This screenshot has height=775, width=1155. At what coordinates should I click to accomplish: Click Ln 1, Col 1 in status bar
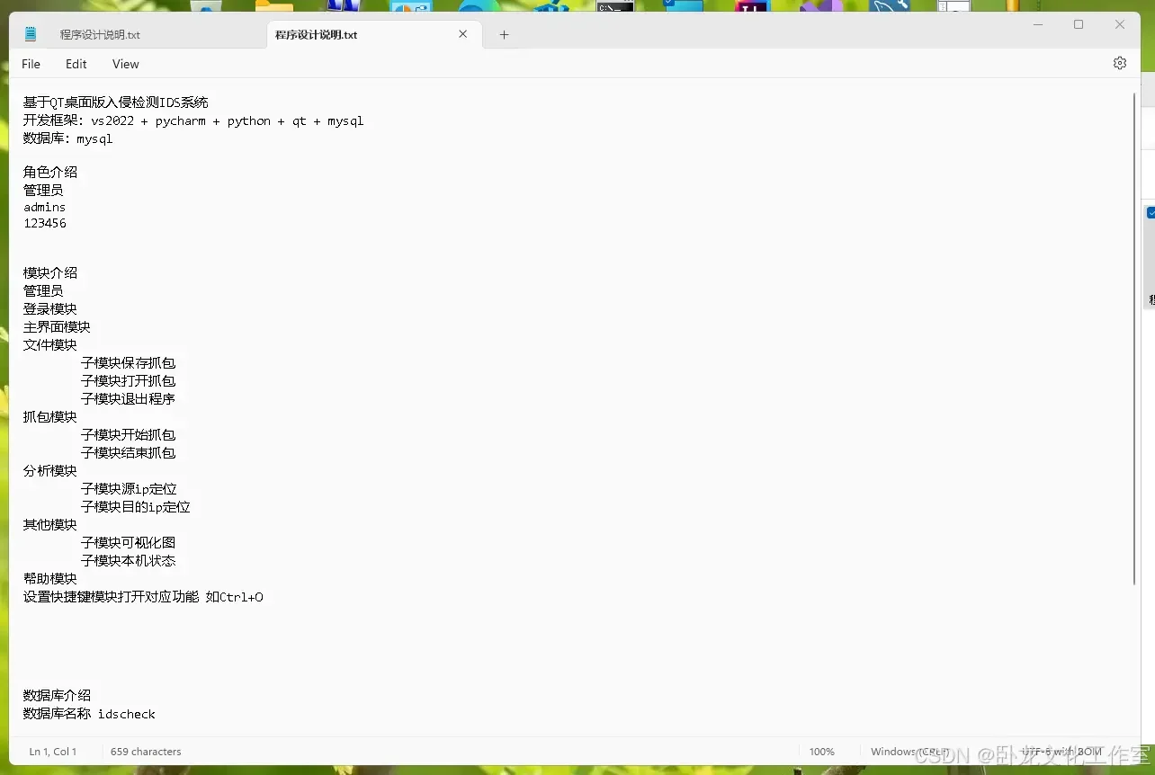[53, 752]
